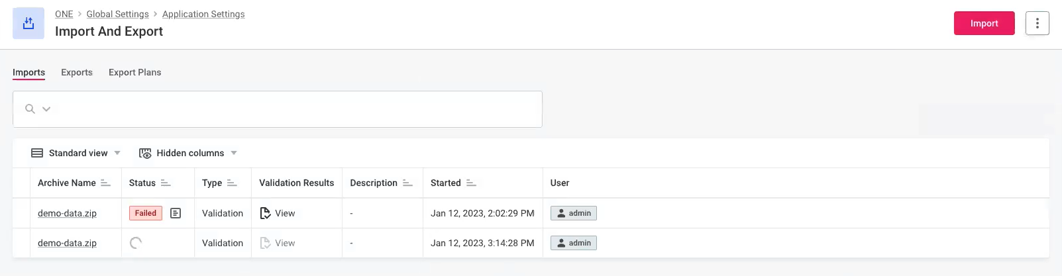Switch to the Exports tab

coord(77,72)
